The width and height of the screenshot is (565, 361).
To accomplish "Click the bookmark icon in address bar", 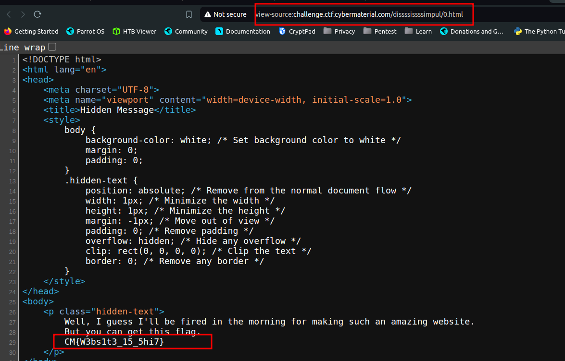I will pyautogui.click(x=189, y=14).
